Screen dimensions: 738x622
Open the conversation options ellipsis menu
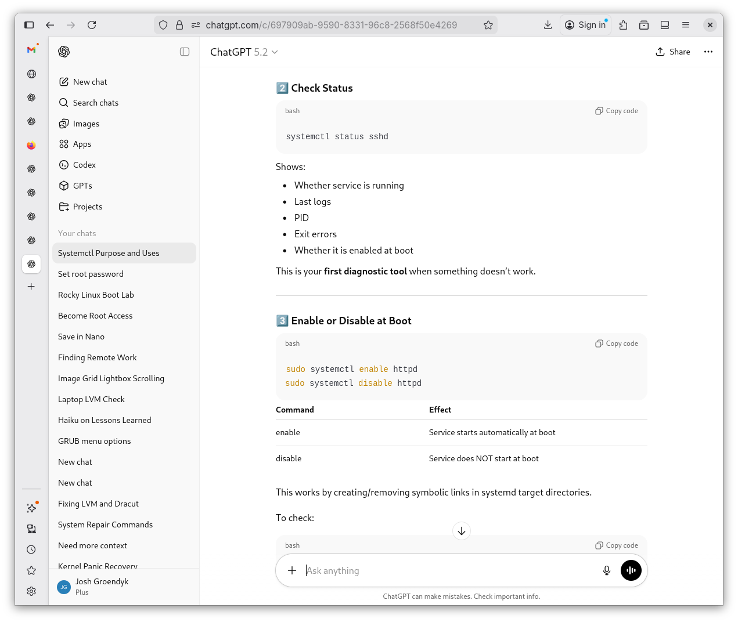pyautogui.click(x=708, y=52)
